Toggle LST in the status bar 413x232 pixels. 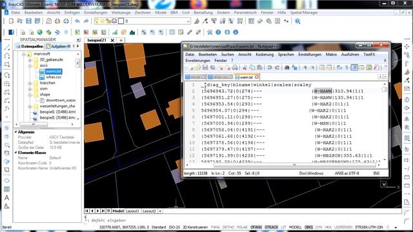283,227
